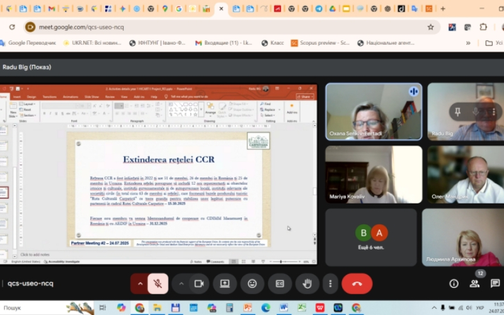This screenshot has width=504, height=315.
Task: Click Find in shared PowerPoint ribbon
Action: point(266,104)
